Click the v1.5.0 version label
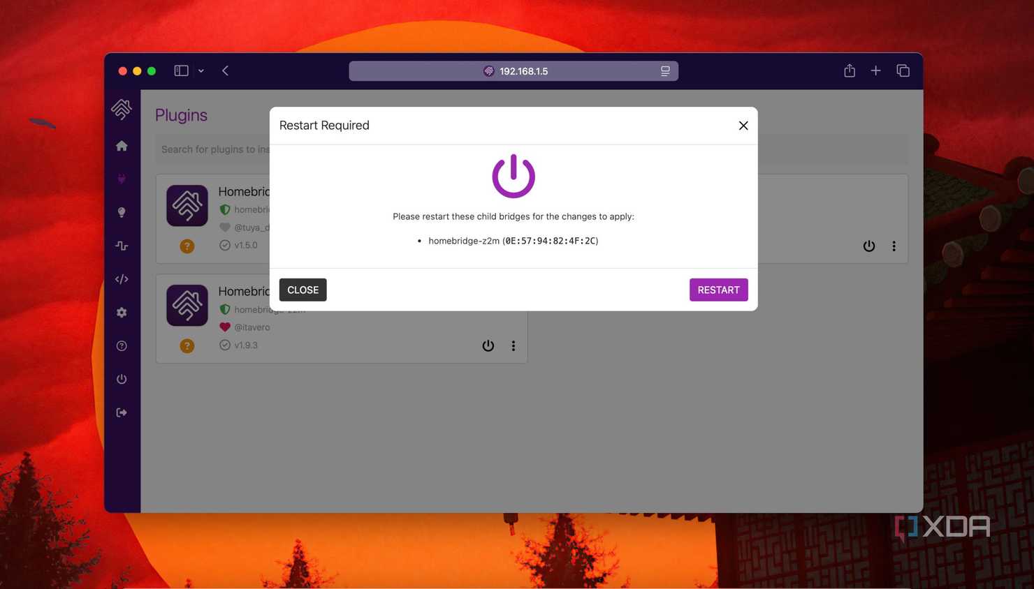Image resolution: width=1034 pixels, height=589 pixels. click(x=246, y=245)
